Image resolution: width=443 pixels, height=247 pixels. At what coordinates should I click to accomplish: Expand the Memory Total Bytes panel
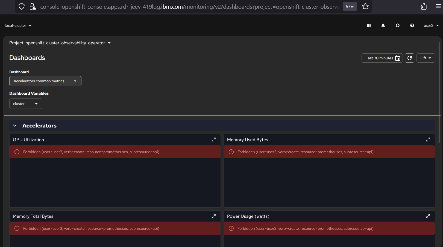214,216
